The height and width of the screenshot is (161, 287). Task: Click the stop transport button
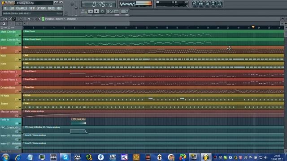[x=96, y=11]
